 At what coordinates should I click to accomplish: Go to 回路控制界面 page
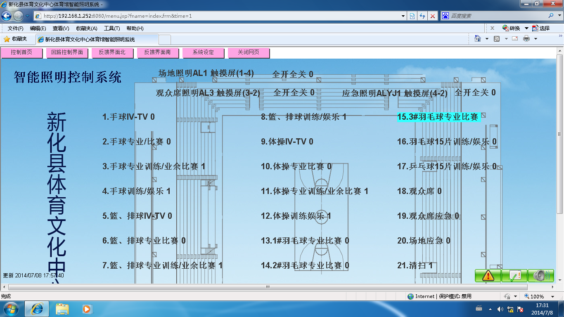[x=67, y=52]
